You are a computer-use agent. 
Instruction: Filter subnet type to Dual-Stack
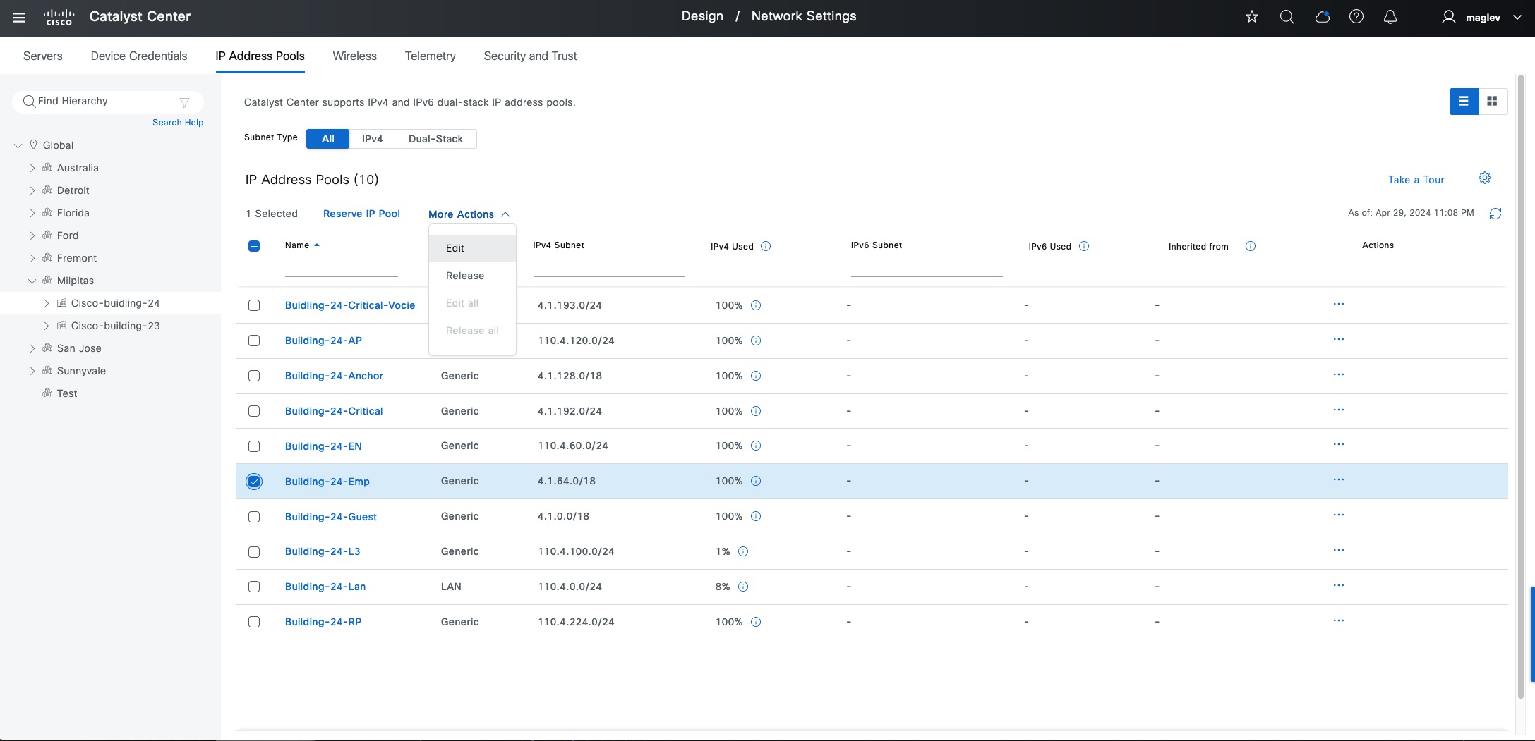coord(435,139)
